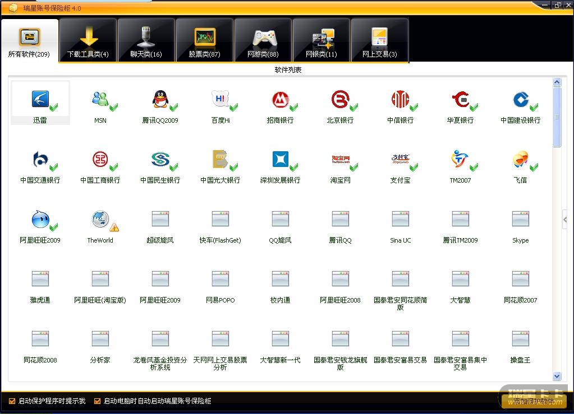Viewport: 574px width, 414px height.
Task: Click the 操盘王 icon
Action: 521,339
